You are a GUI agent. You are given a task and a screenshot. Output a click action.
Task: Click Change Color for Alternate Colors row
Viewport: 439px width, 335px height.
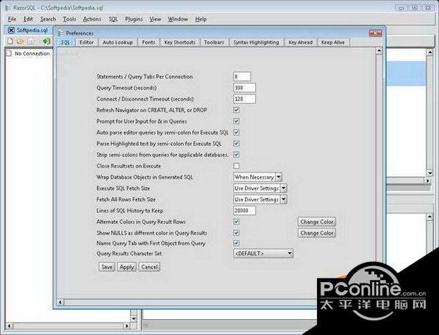point(316,222)
